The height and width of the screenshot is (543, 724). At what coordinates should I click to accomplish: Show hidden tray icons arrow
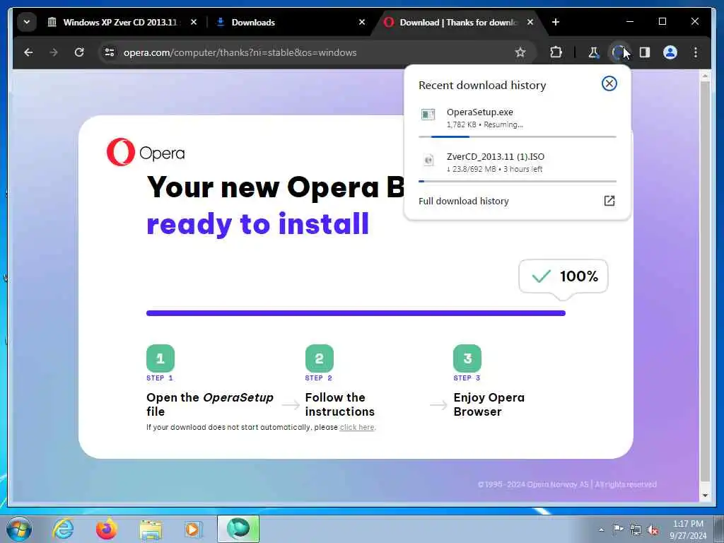click(601, 530)
